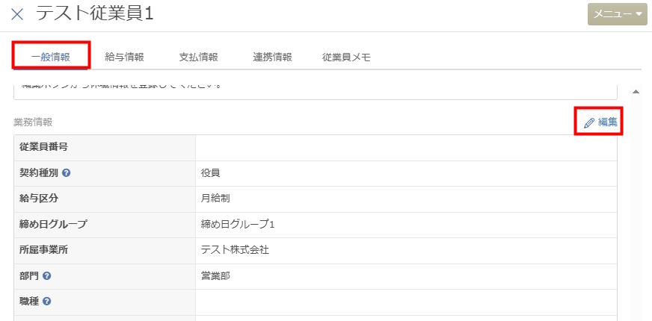Click the empty 従業員番号 value cell
652x321 pixels.
click(406, 147)
